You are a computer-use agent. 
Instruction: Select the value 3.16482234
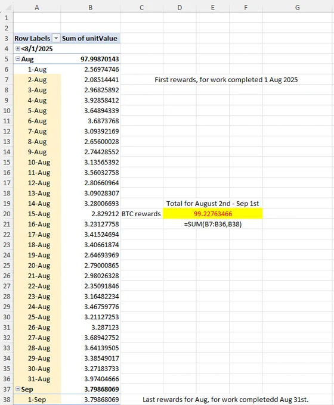tap(101, 296)
